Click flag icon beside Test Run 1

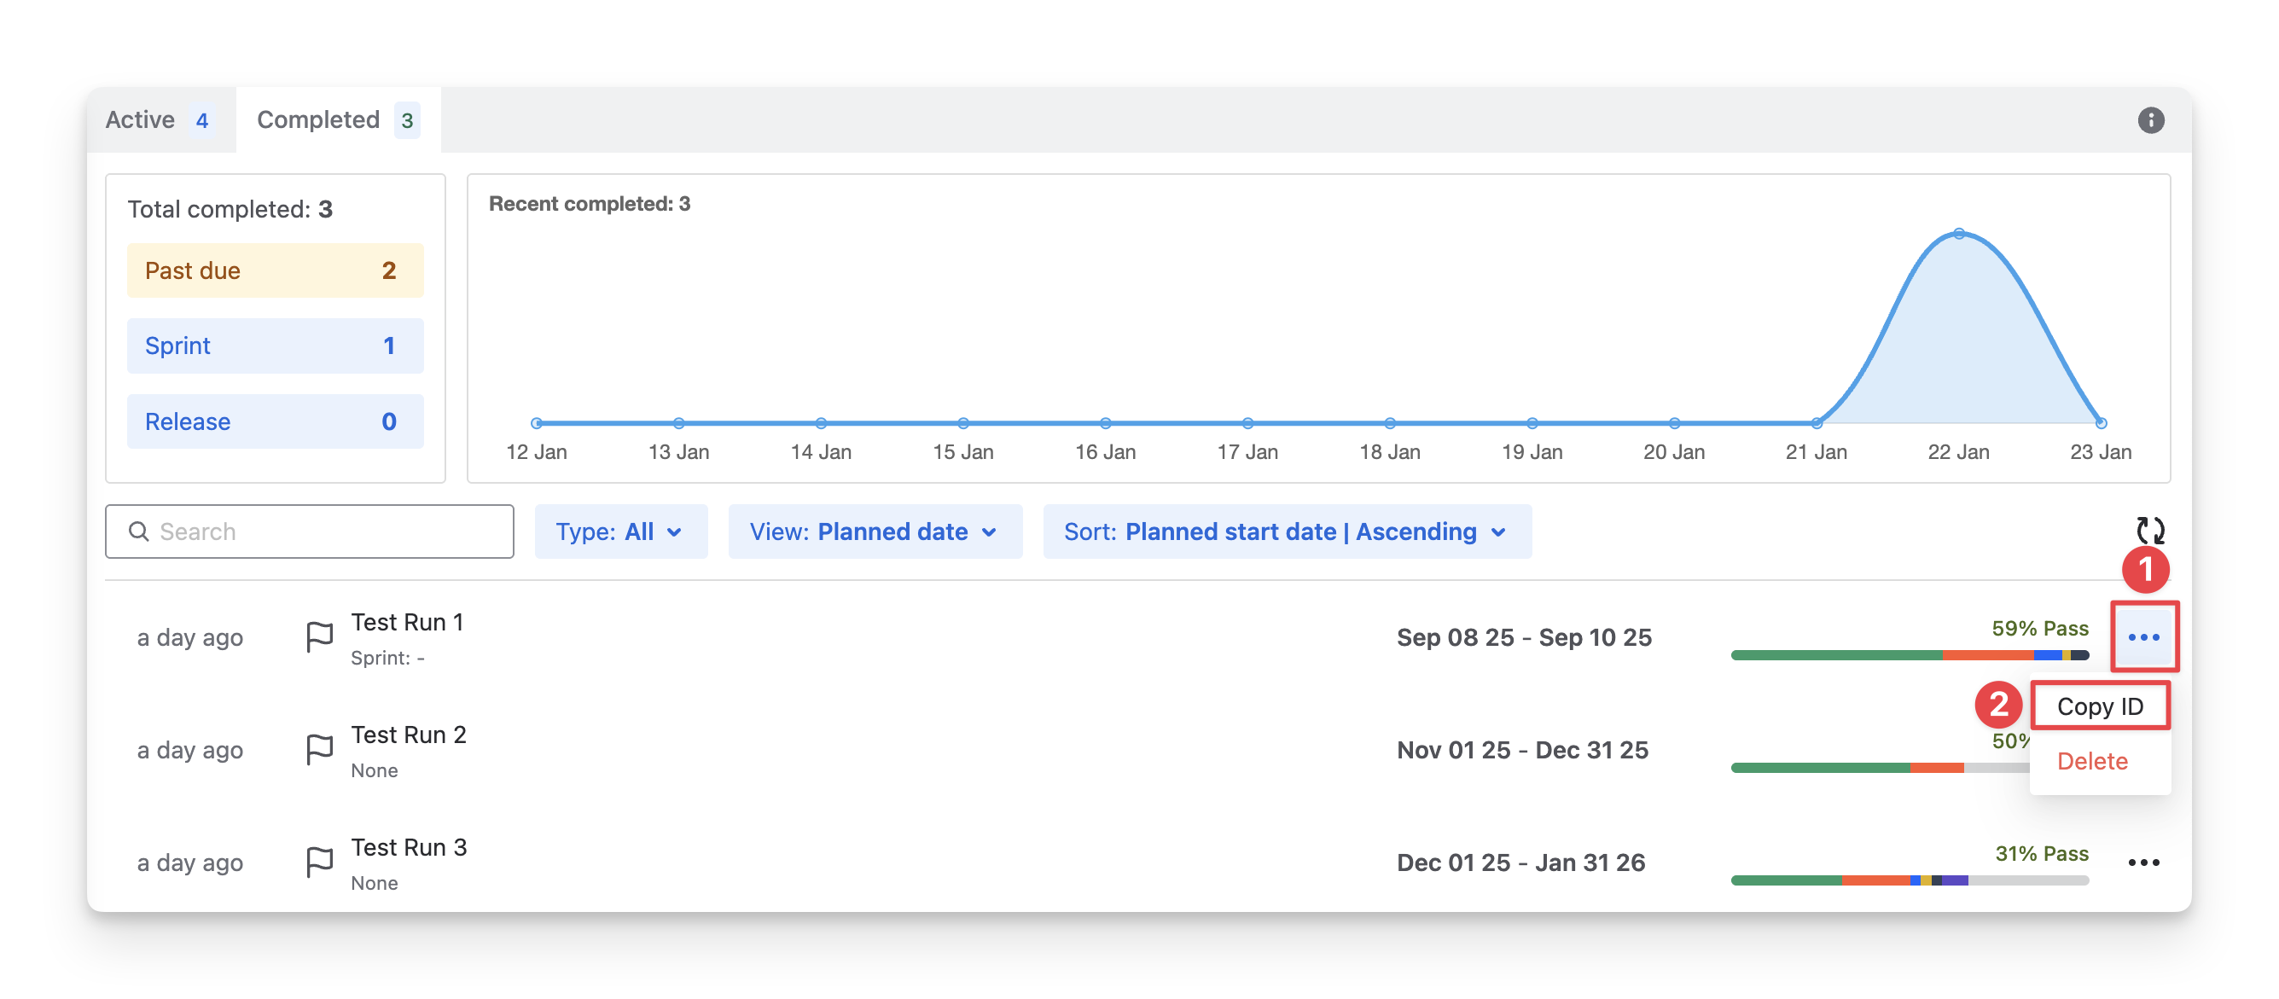[319, 637]
